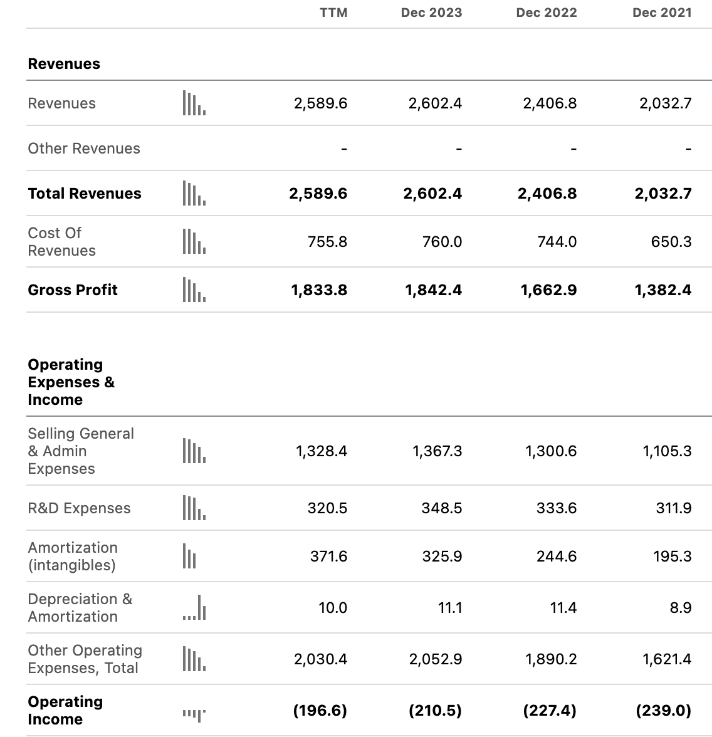Screen dimensions: 712x737
Task: Click the Dec 2022 column header
Action: [x=546, y=13]
